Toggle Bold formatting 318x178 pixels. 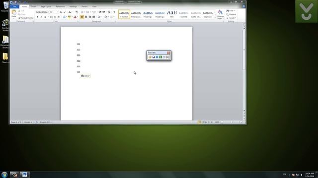38,17
